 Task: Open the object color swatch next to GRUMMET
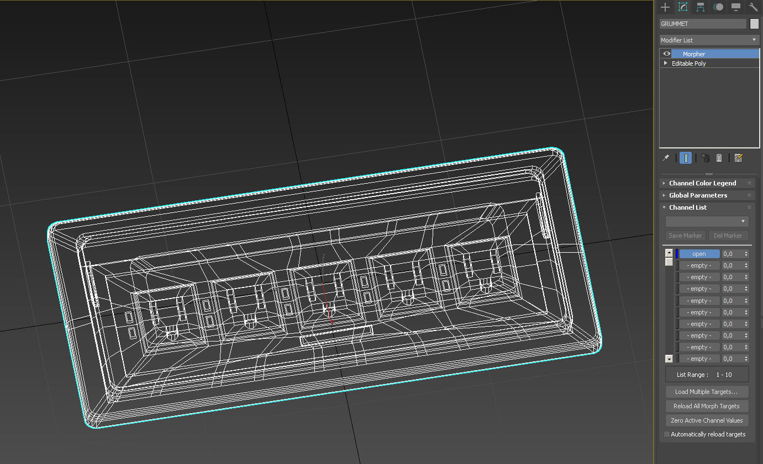[754, 24]
